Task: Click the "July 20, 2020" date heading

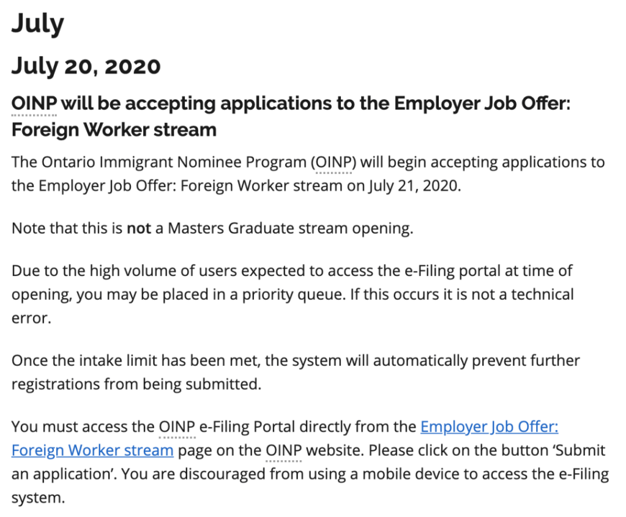Action: tap(86, 66)
